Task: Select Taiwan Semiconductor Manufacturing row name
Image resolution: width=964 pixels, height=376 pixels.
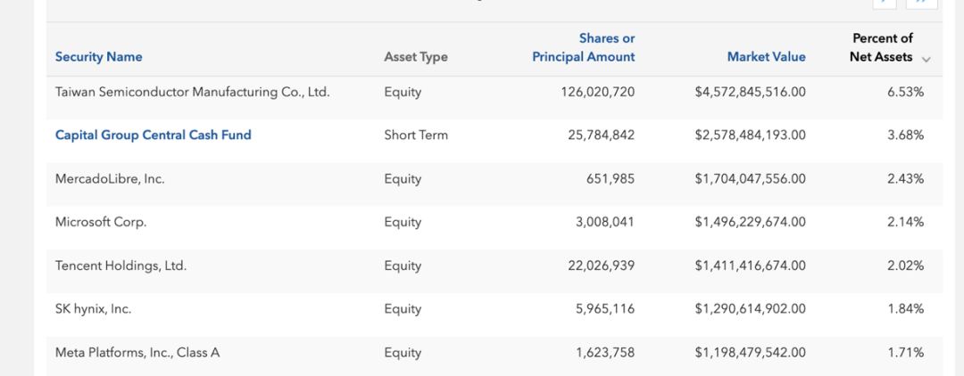Action: (x=192, y=92)
